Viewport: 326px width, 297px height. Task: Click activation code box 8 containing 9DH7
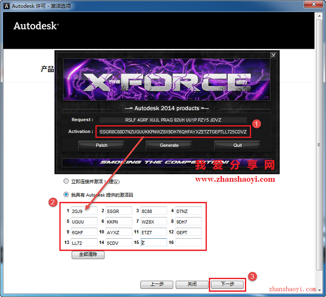pos(188,221)
